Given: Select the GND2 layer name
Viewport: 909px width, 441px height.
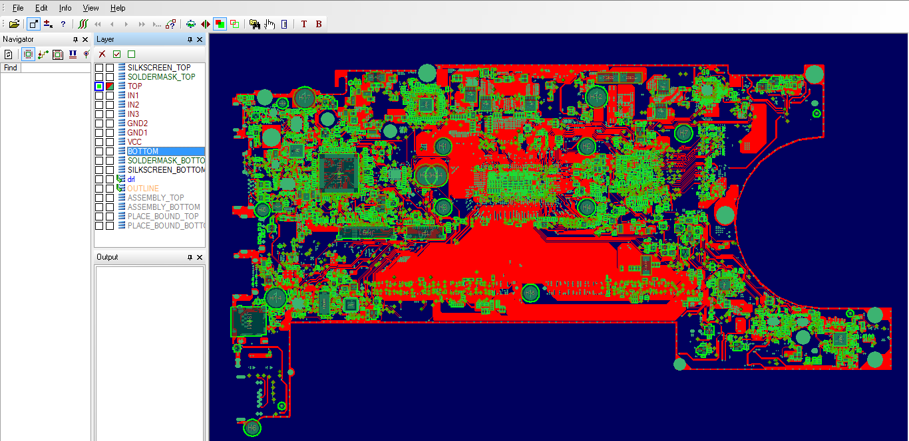Looking at the screenshot, I should [138, 124].
